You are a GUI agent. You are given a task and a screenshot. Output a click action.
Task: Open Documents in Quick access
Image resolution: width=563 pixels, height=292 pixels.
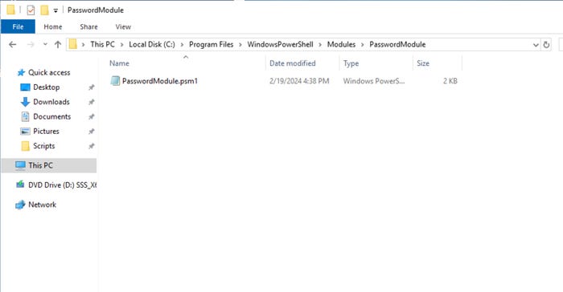(x=52, y=117)
